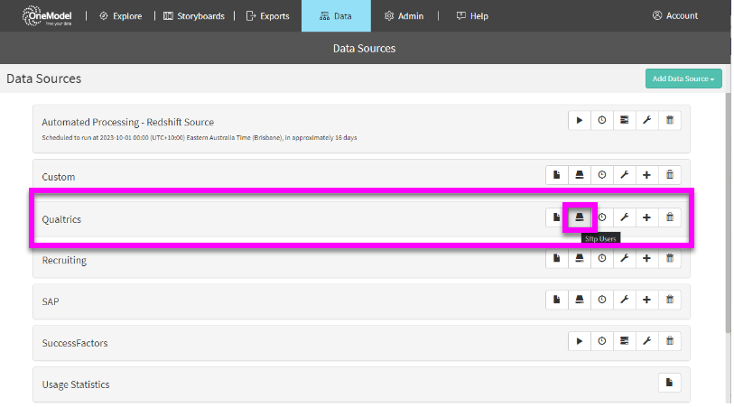The width and height of the screenshot is (734, 407).
Task: Click server icon for SuccessFactors
Action: pyautogui.click(x=624, y=341)
